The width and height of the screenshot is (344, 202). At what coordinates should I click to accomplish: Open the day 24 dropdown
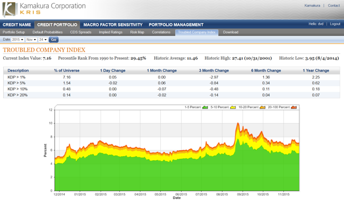pyautogui.click(x=43, y=40)
